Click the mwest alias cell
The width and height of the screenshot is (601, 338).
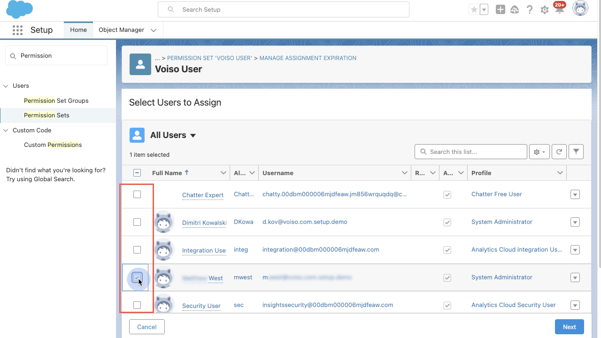click(243, 277)
